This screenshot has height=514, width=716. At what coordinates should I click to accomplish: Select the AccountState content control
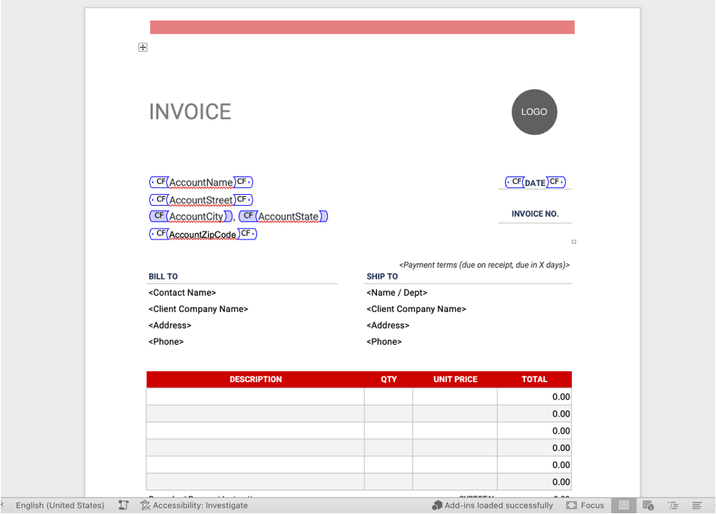290,216
